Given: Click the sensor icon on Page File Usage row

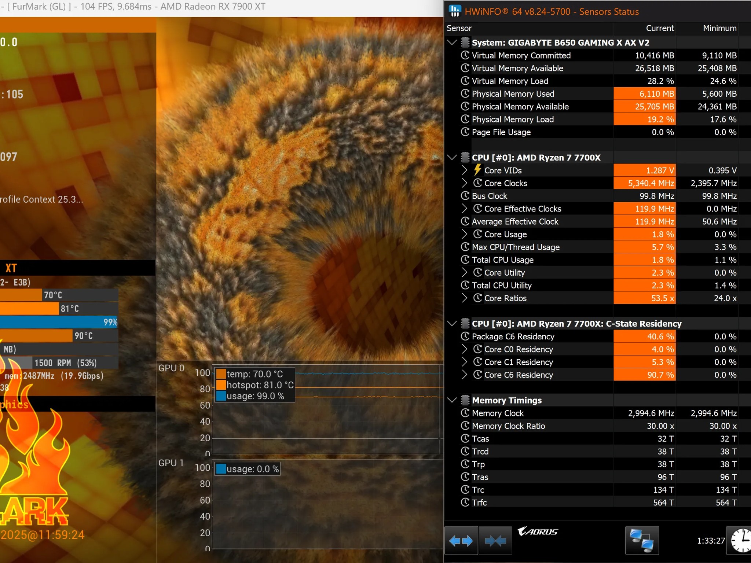Looking at the screenshot, I should [465, 132].
